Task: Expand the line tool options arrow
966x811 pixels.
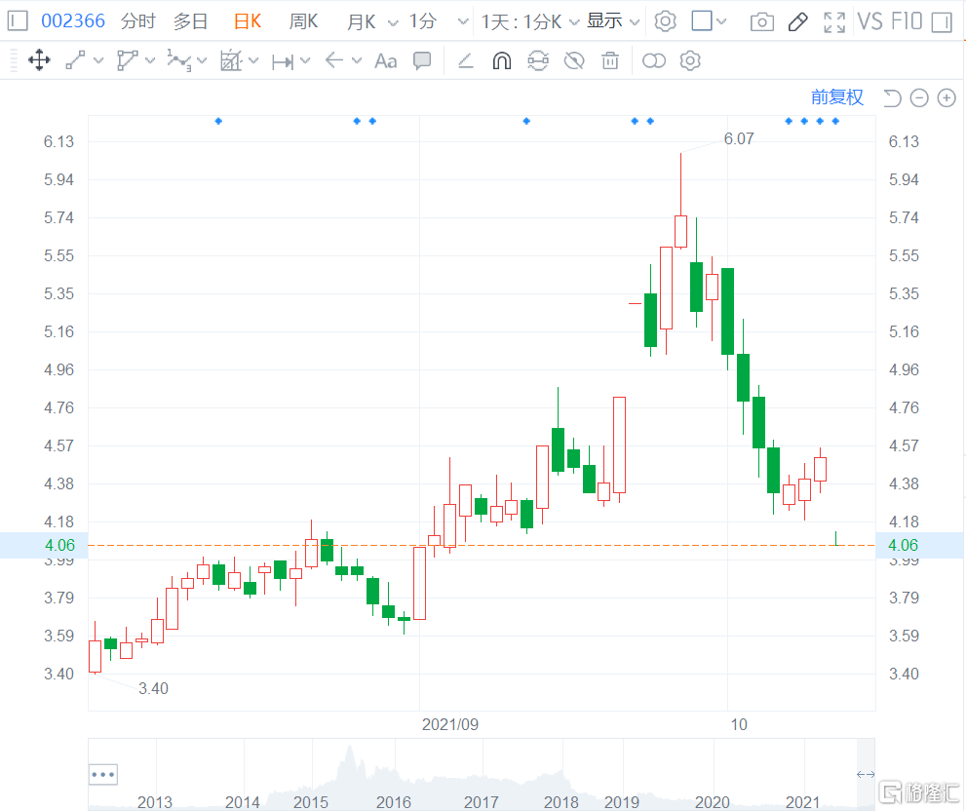Action: (x=97, y=60)
